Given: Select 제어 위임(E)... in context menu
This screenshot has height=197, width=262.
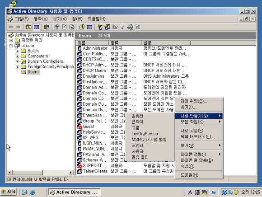Looking at the screenshot, I should point(199,101).
